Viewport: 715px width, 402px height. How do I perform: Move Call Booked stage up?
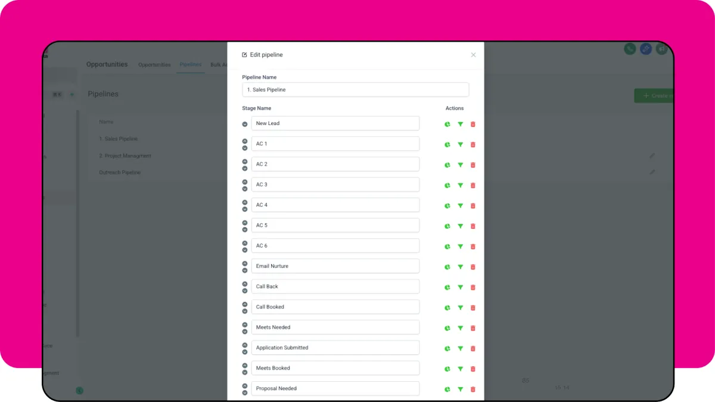[245, 304]
